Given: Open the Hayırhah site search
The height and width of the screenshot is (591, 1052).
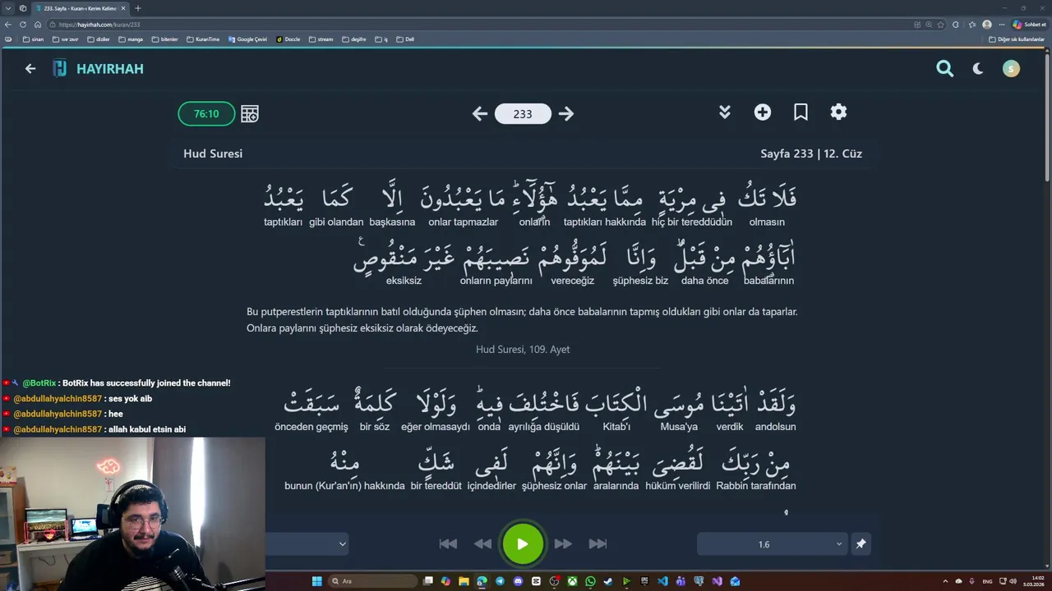Looking at the screenshot, I should click(x=945, y=69).
